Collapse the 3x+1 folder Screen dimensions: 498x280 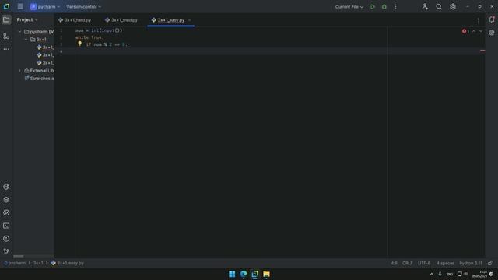26,40
